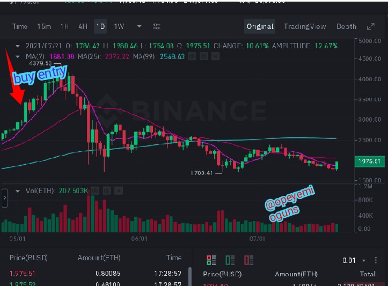Click the Time header in trades list
The height and width of the screenshot is (286, 388).
coord(174,258)
